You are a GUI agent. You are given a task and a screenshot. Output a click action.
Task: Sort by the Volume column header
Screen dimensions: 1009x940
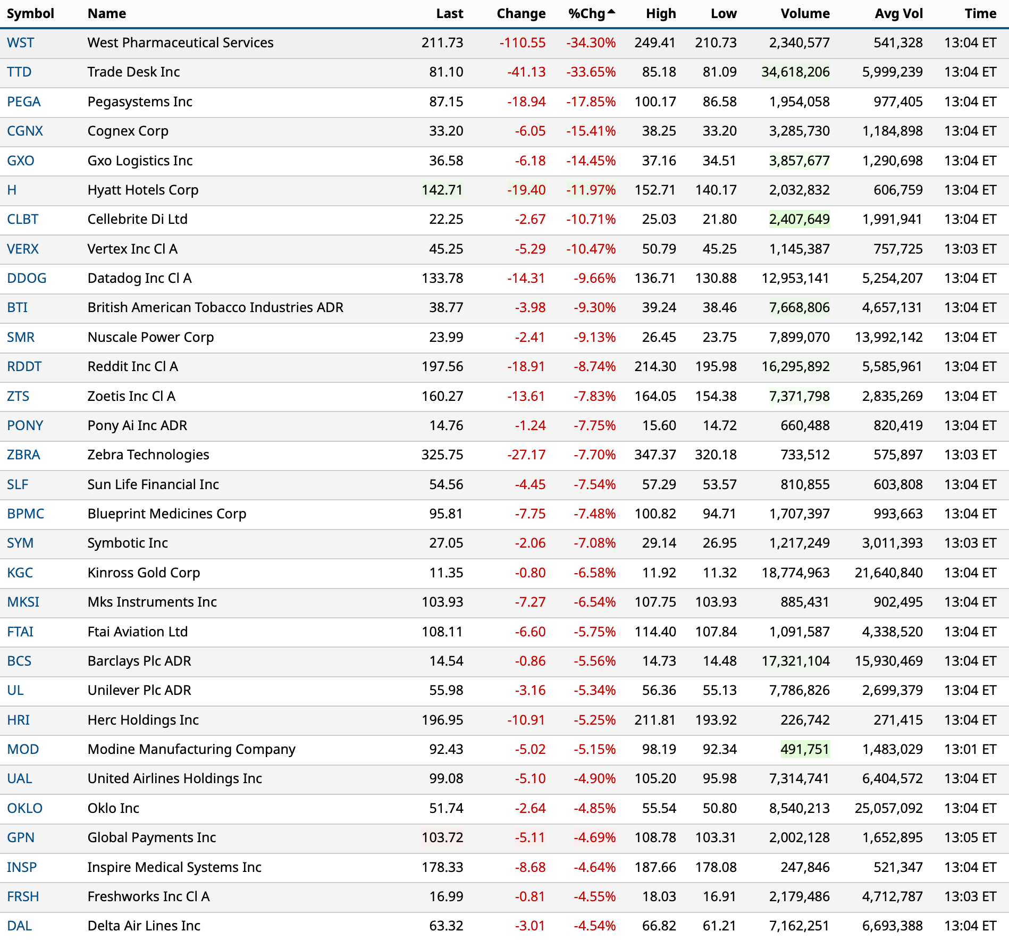point(804,14)
